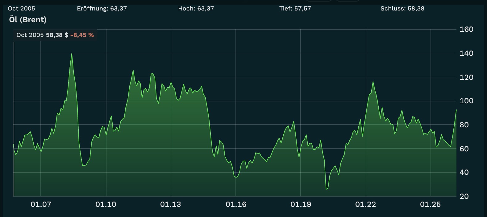
Task: Click the Hoch: 63,37 value
Action: coord(196,9)
